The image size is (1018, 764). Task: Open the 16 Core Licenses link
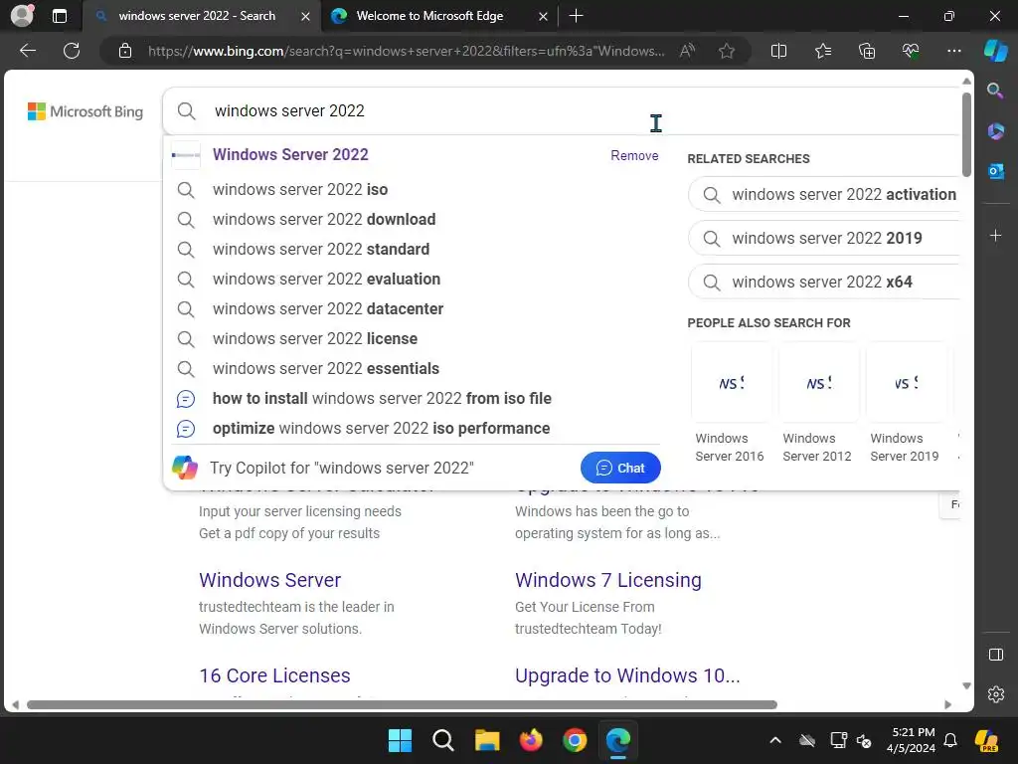tap(274, 675)
